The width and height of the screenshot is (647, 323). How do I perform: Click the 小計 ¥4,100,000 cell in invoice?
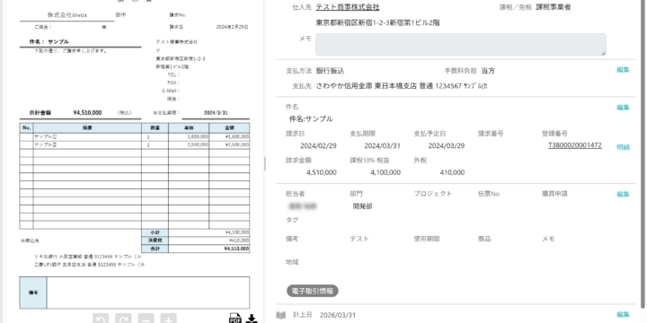pyautogui.click(x=208, y=232)
